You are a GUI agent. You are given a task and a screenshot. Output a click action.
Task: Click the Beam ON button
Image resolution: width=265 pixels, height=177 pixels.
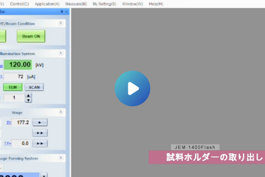(x=31, y=36)
